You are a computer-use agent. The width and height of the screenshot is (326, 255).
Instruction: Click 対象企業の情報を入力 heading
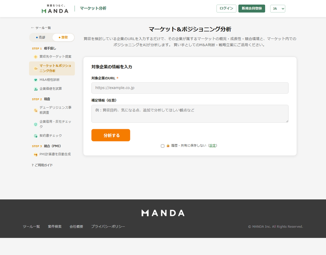[112, 67]
